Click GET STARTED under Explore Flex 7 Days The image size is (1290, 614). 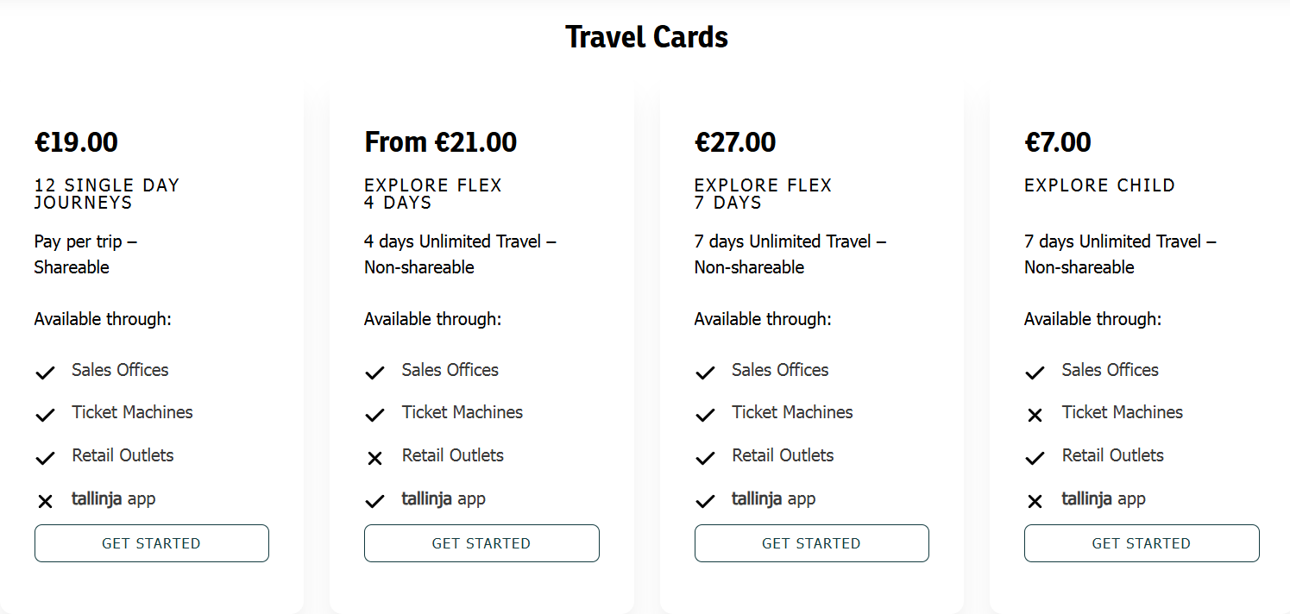pyautogui.click(x=811, y=543)
